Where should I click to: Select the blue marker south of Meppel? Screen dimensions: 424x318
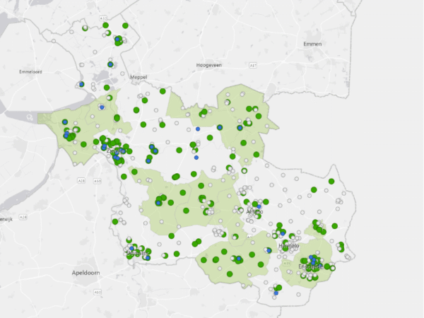(102, 107)
